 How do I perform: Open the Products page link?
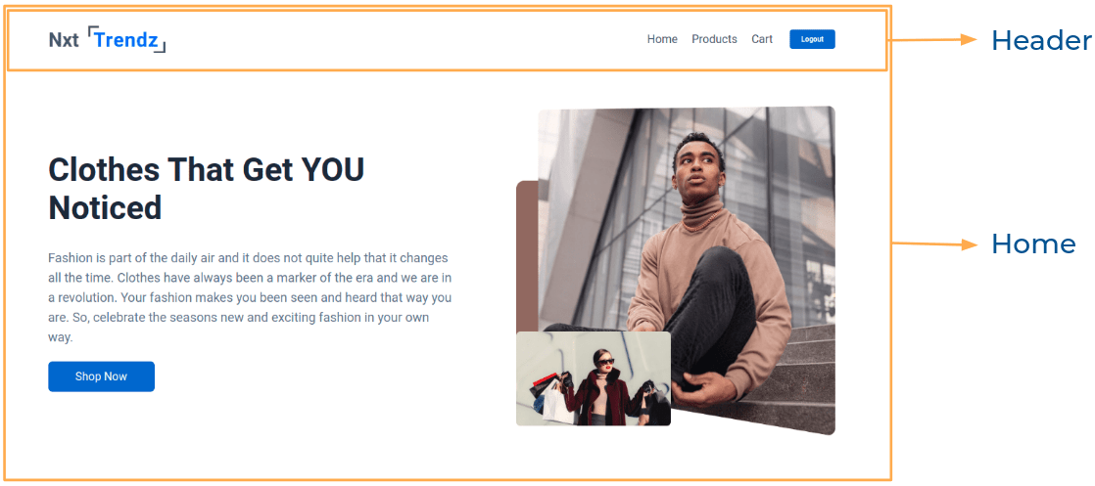714,39
